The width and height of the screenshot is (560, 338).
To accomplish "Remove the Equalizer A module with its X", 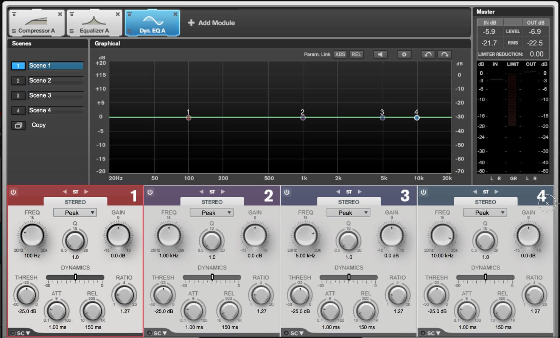I will (x=117, y=14).
